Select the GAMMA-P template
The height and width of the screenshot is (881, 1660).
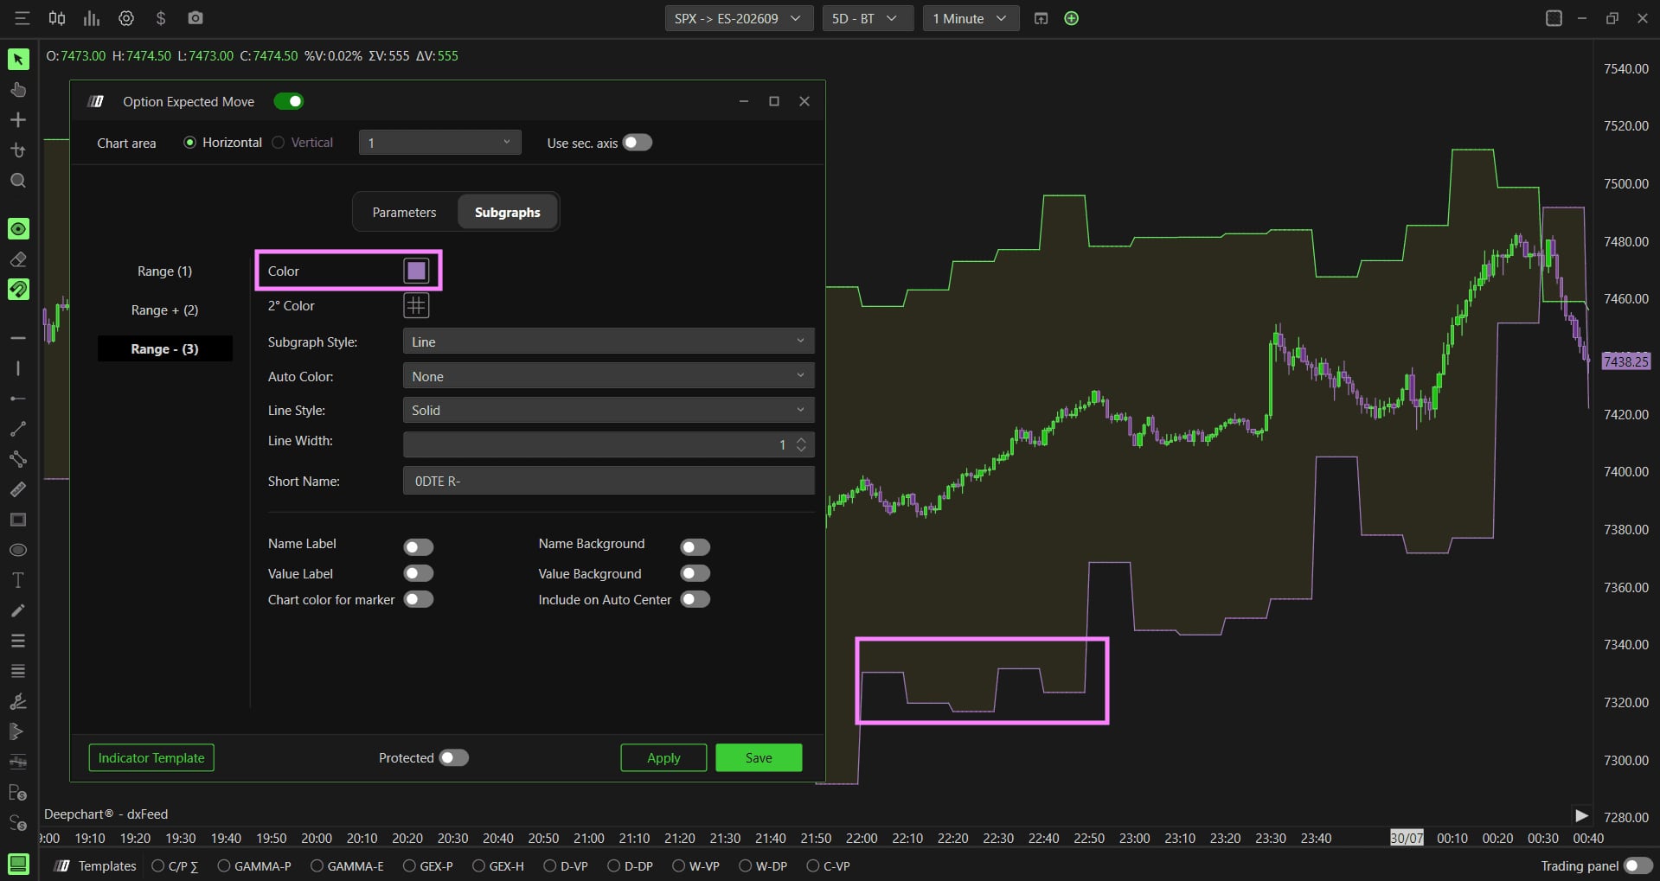254,865
